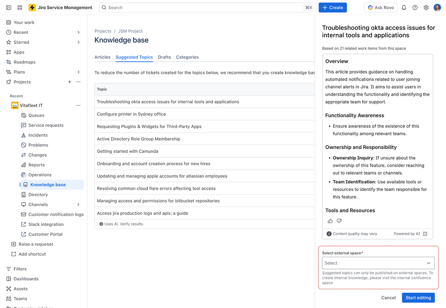This screenshot has height=308, width=446.
Task: Expand the Starred menu chevron
Action: click(x=79, y=42)
